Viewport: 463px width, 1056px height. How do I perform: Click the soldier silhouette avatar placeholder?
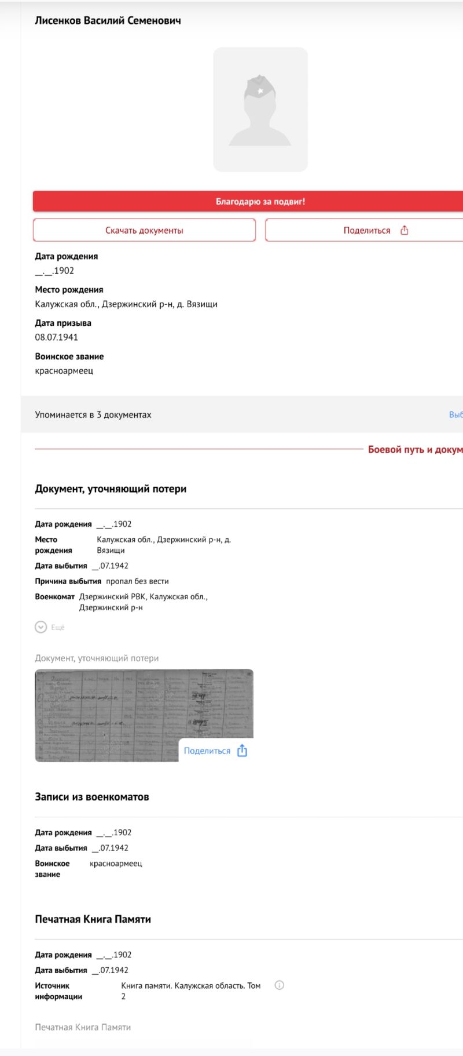260,110
